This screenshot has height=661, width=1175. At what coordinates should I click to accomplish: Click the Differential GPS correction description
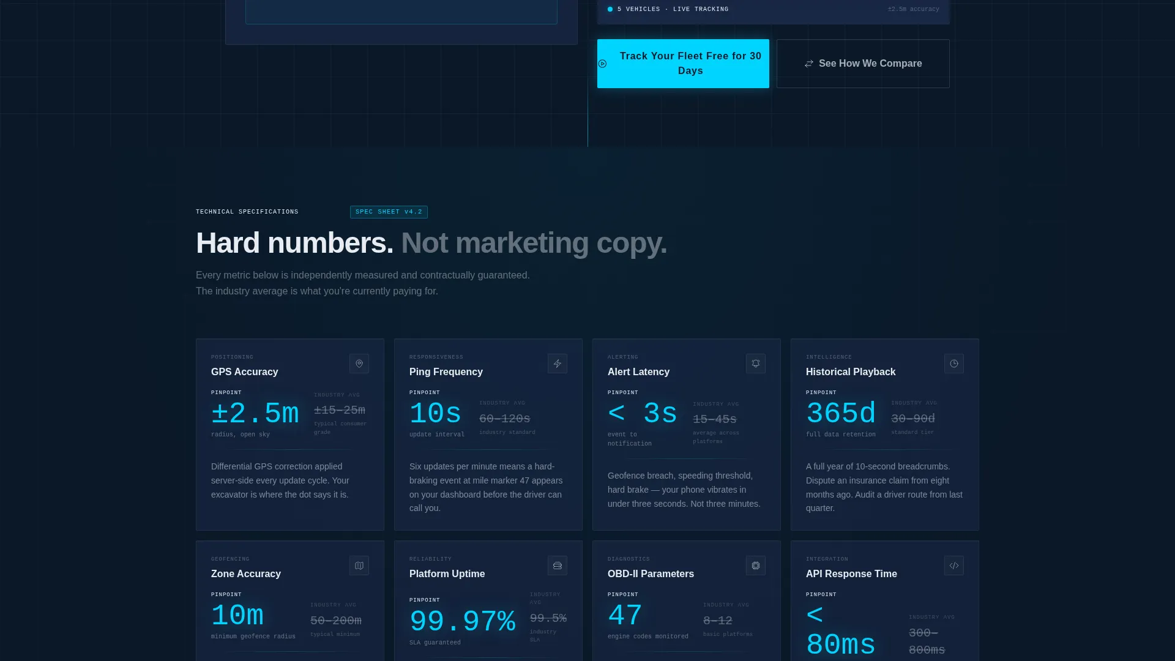(x=280, y=480)
